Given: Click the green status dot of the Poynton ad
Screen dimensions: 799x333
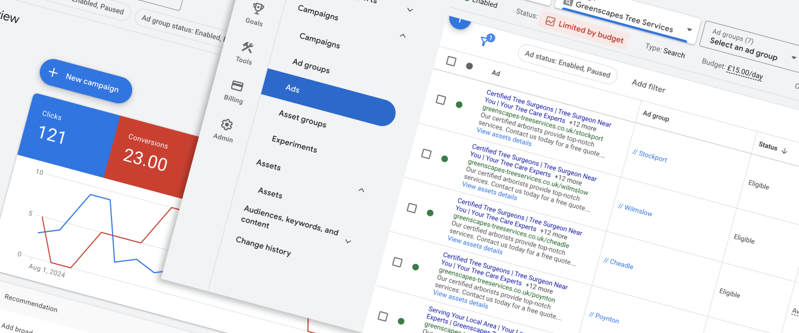Looking at the screenshot, I should pos(416,267).
